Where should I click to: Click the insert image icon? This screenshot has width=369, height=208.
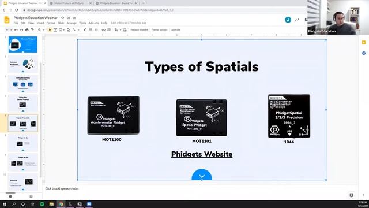[x=61, y=30]
